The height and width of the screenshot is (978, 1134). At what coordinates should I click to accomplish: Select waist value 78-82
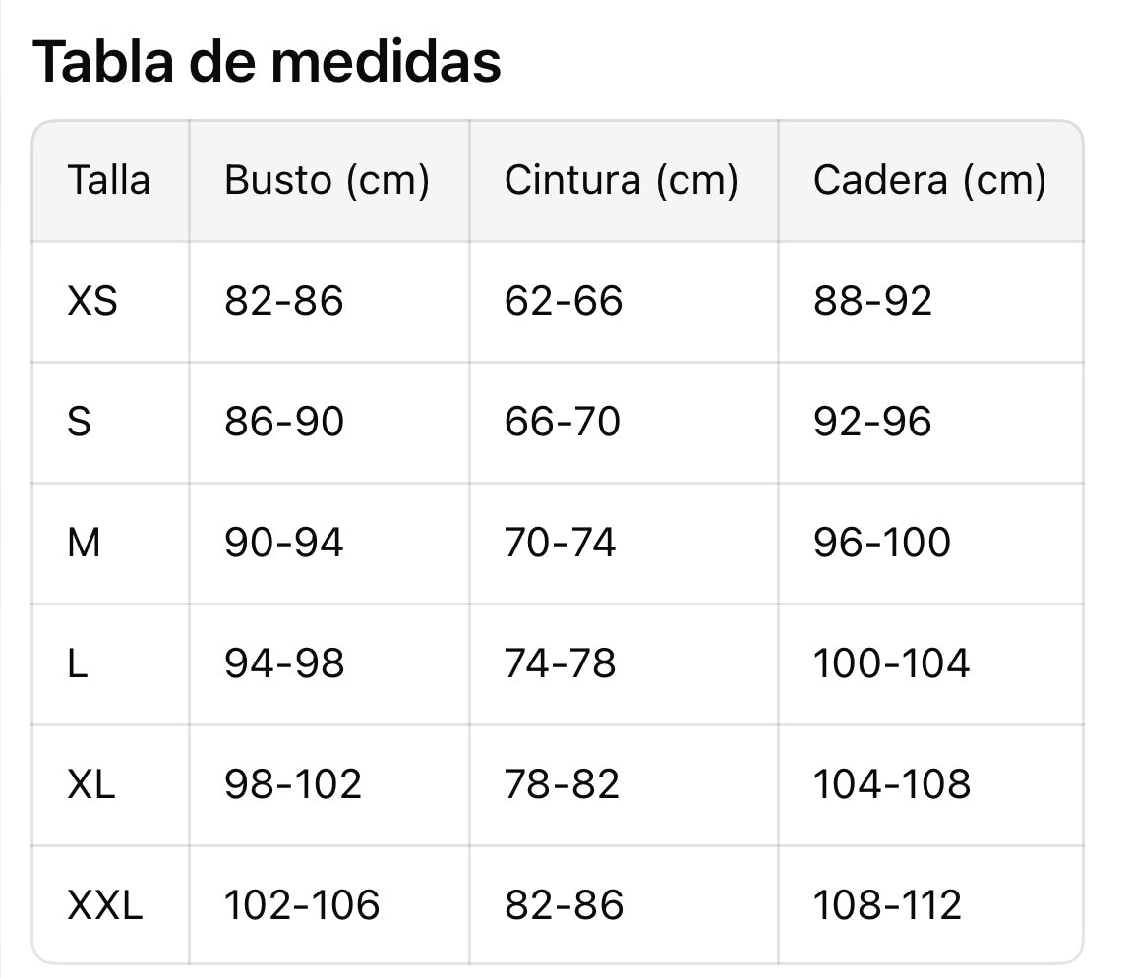pyautogui.click(x=562, y=783)
